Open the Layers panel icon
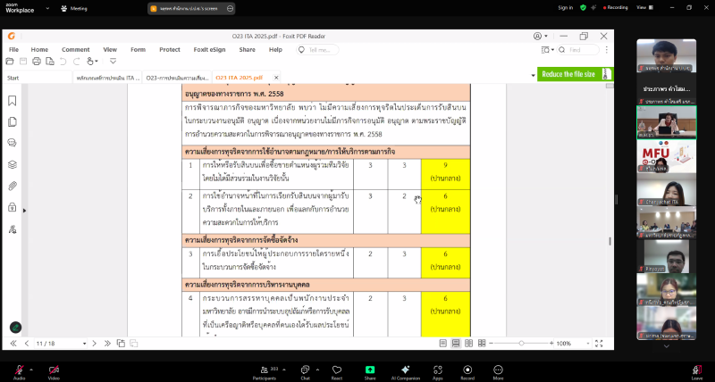 (x=13, y=164)
